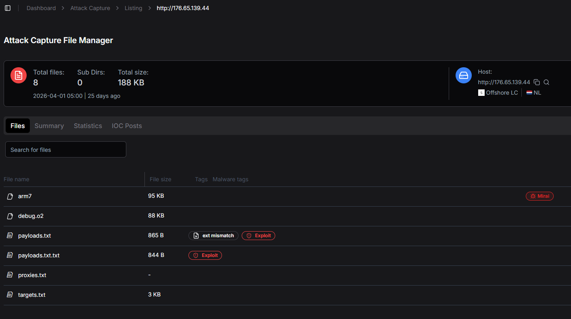Image resolution: width=571 pixels, height=319 pixels.
Task: Navigate to Attack Capture breadcrumb
Action: [x=90, y=8]
